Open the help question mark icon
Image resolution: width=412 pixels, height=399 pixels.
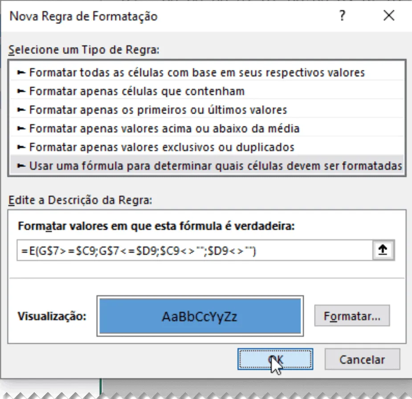pos(342,16)
